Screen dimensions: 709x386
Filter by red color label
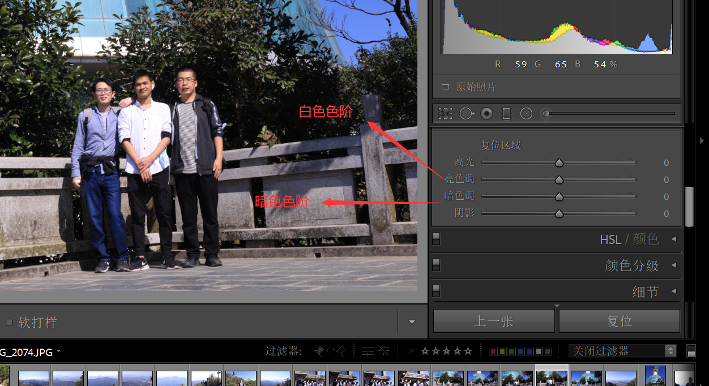[x=493, y=351]
